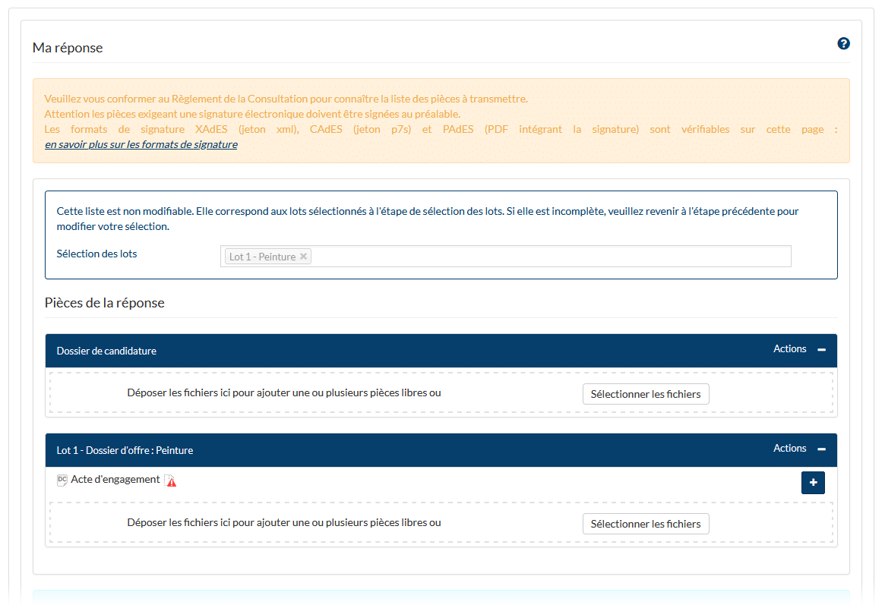Image resolution: width=885 pixels, height=605 pixels.
Task: Click the Dossier de candidature header title
Action: [106, 351]
